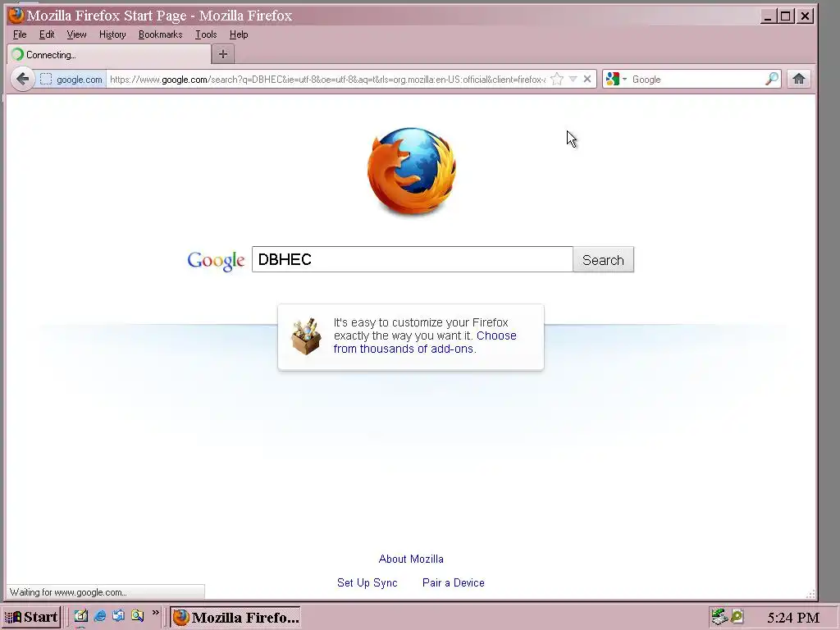Open the Edit menu
This screenshot has width=840, height=630.
point(47,34)
